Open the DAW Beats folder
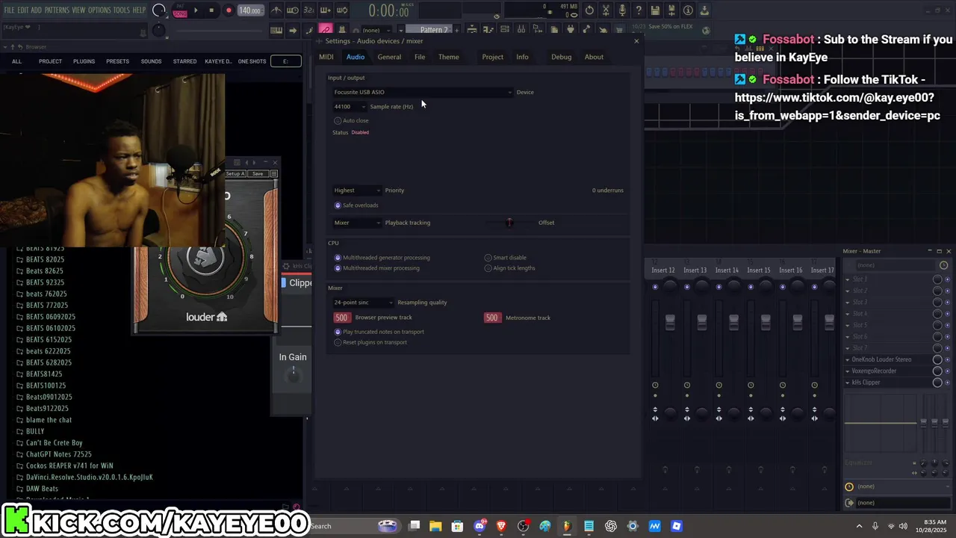 [x=42, y=489]
